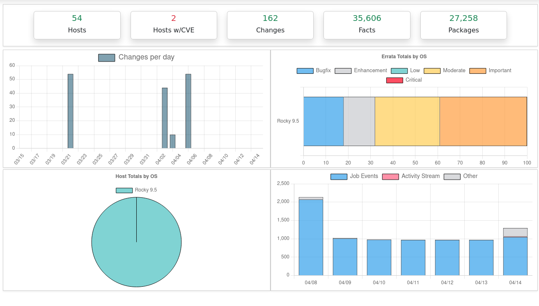
Task: Click the Low severity legend swatch
Action: click(399, 71)
